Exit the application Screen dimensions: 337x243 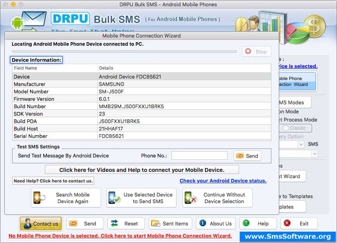299,223
